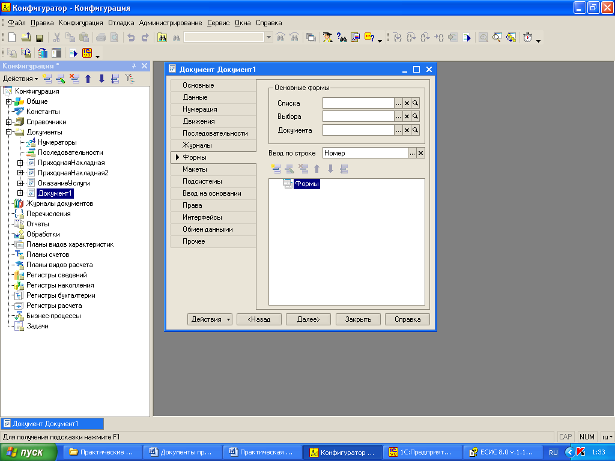This screenshot has width=615, height=461.
Task: Click the Redo arrow icon
Action: [145, 37]
